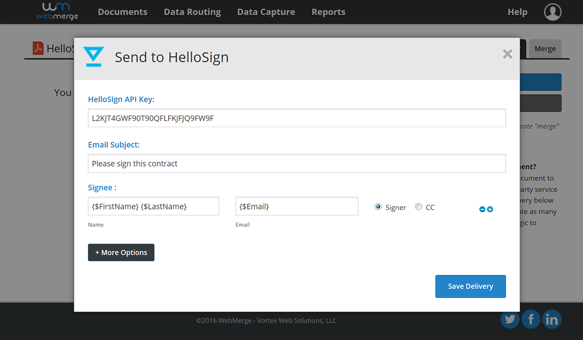Select the CC radio button
This screenshot has width=583, height=340.
[x=418, y=207]
